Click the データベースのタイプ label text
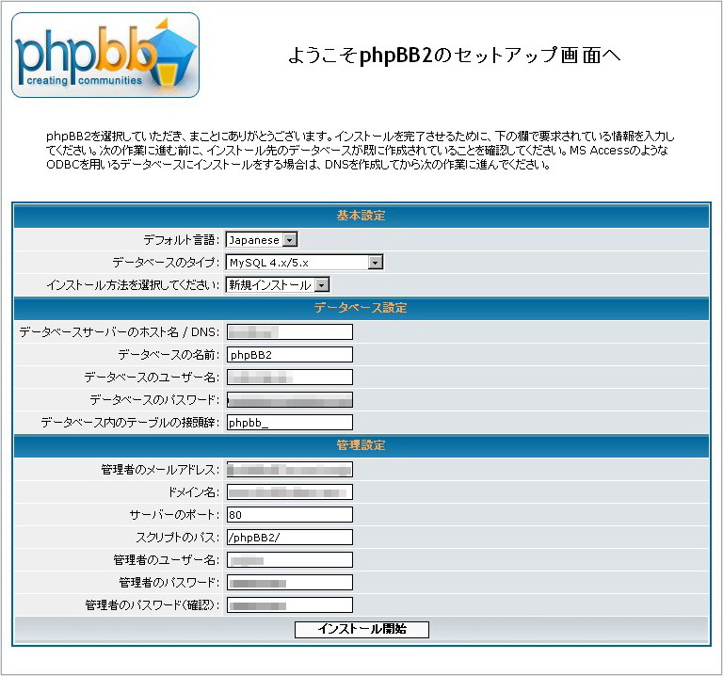Viewport: 723px width, 676px height. [166, 263]
